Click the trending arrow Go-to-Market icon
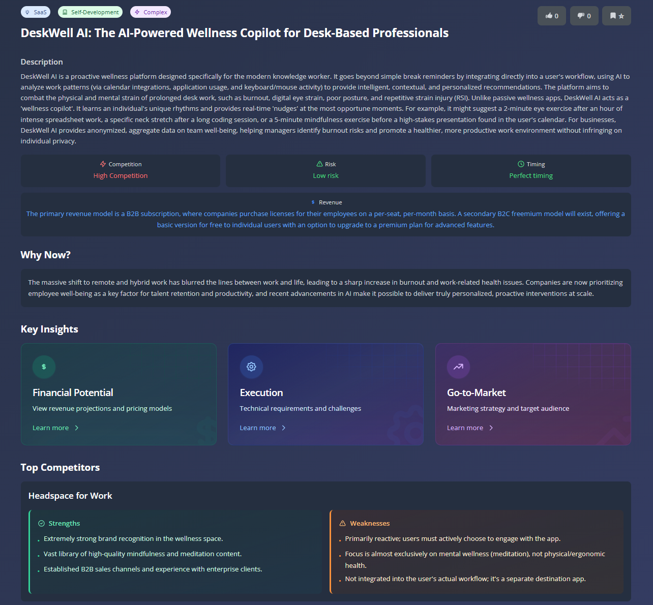 (x=458, y=367)
